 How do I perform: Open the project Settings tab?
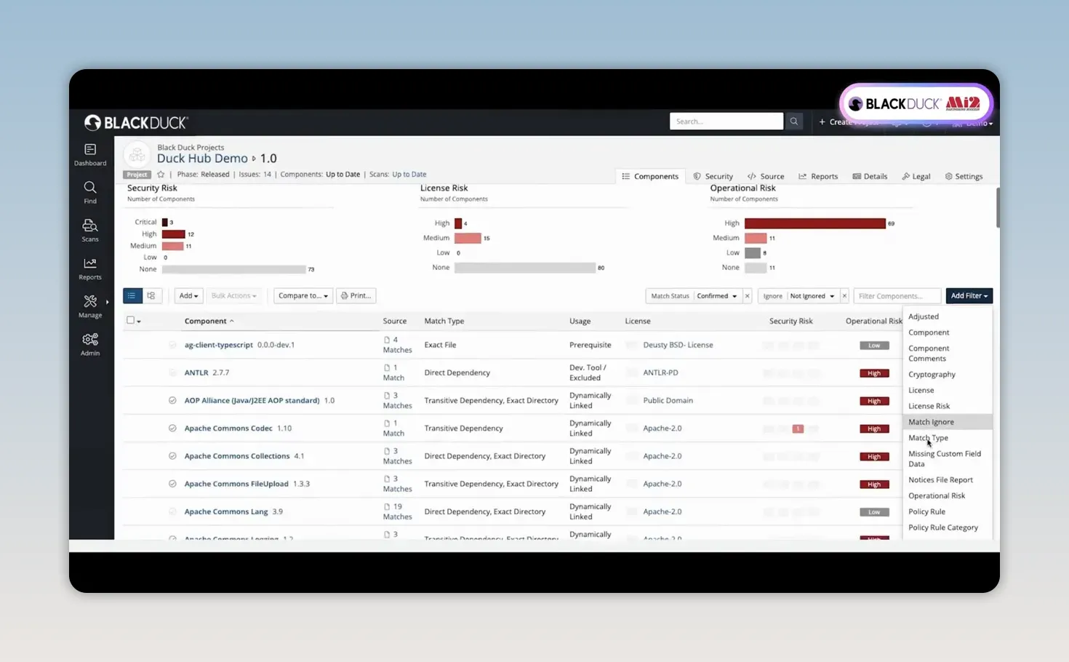[x=964, y=176]
